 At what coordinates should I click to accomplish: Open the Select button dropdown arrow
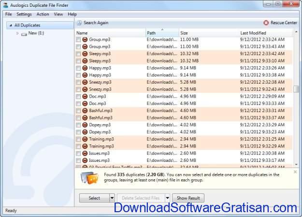(112, 198)
